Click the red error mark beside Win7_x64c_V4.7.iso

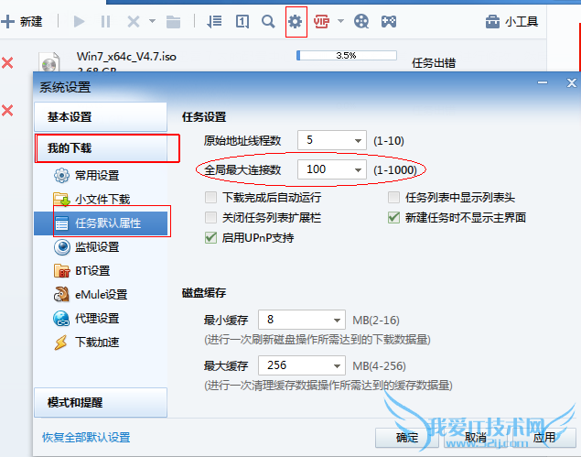coord(7,62)
